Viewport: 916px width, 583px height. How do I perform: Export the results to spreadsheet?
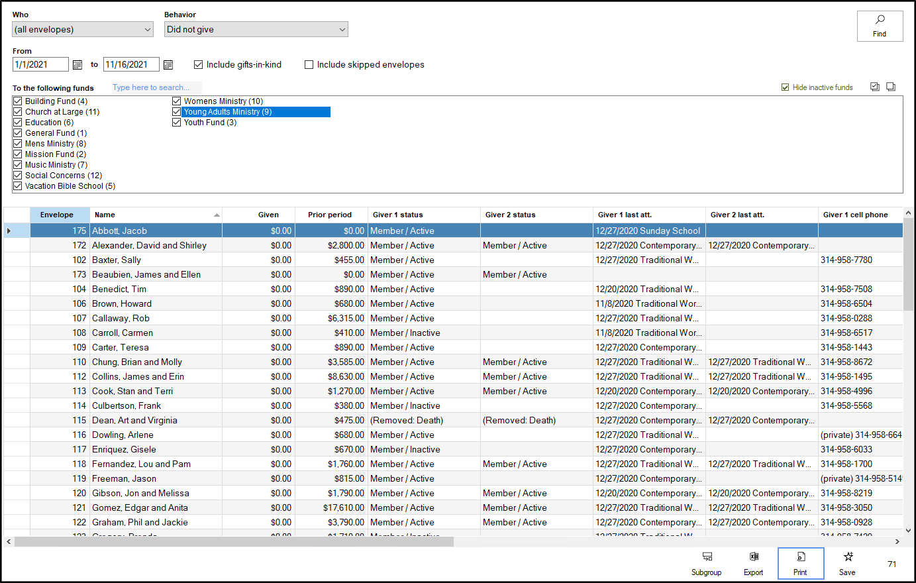tap(753, 563)
